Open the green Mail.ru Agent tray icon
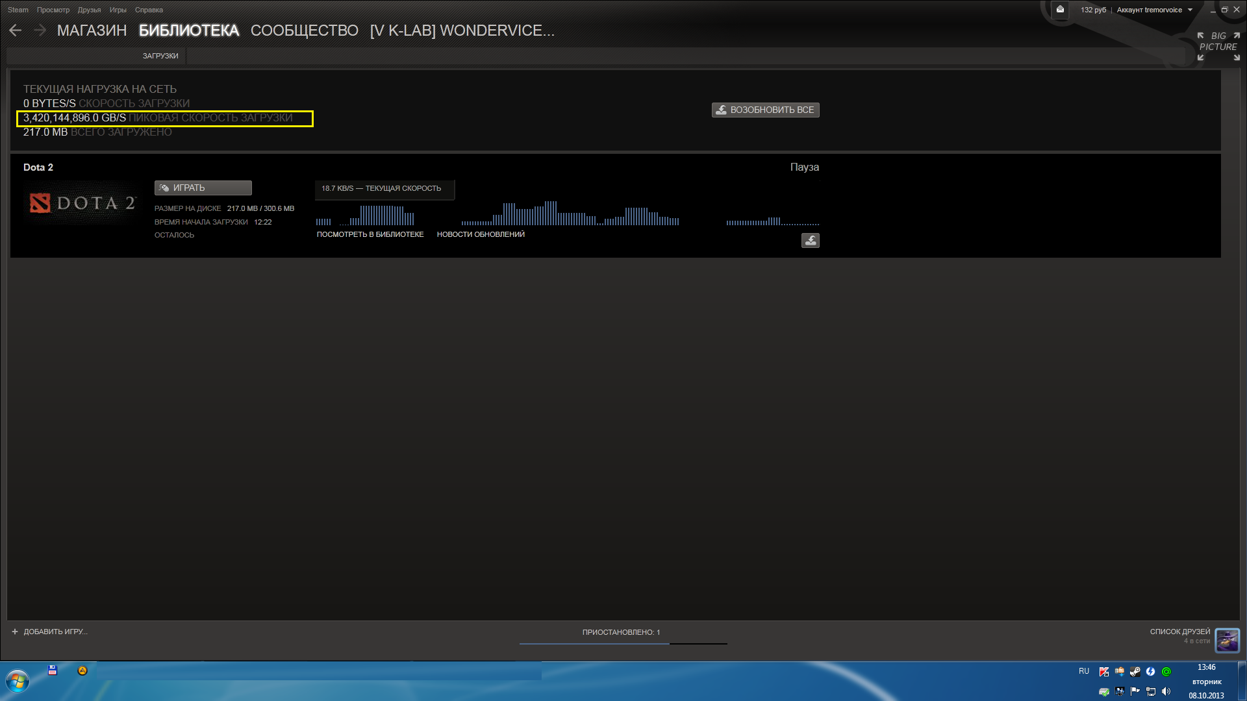Screen dimensions: 1247x701 click(x=1166, y=672)
